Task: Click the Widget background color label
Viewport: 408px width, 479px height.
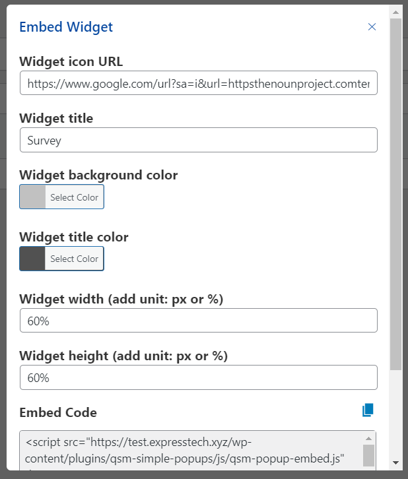Action: tap(98, 176)
